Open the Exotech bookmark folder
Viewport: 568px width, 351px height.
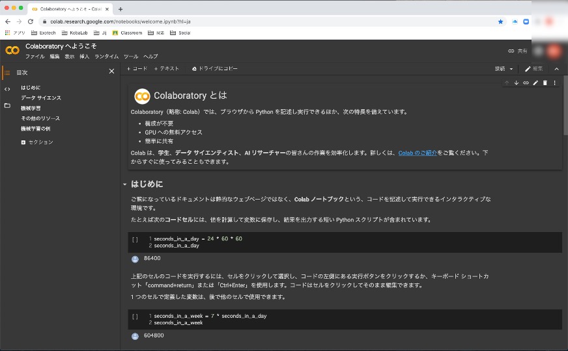click(44, 33)
